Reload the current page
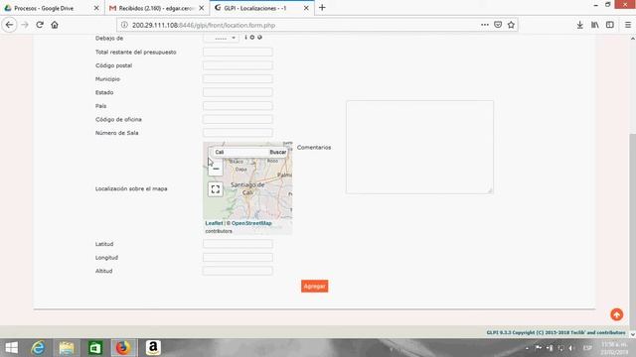This screenshot has width=636, height=357. click(x=40, y=25)
